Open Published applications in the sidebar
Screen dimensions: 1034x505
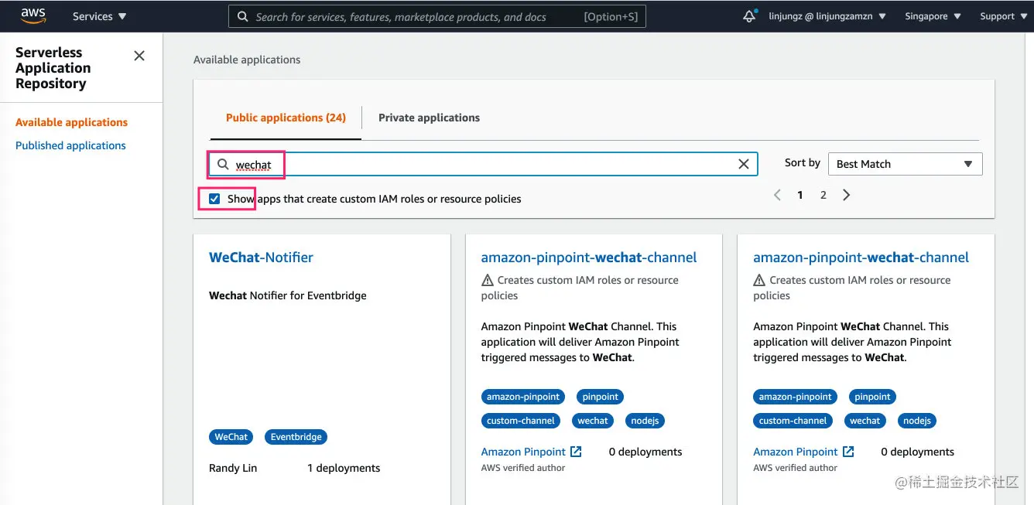click(70, 145)
